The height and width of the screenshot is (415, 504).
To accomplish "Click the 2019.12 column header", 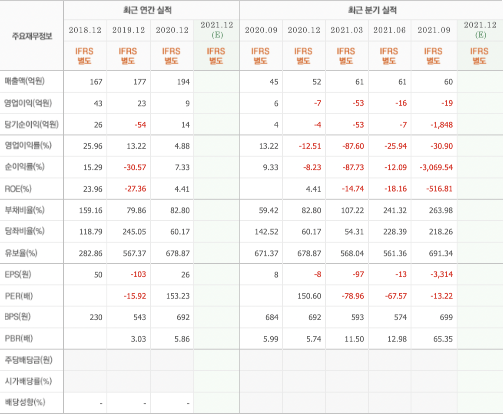I will [x=129, y=30].
